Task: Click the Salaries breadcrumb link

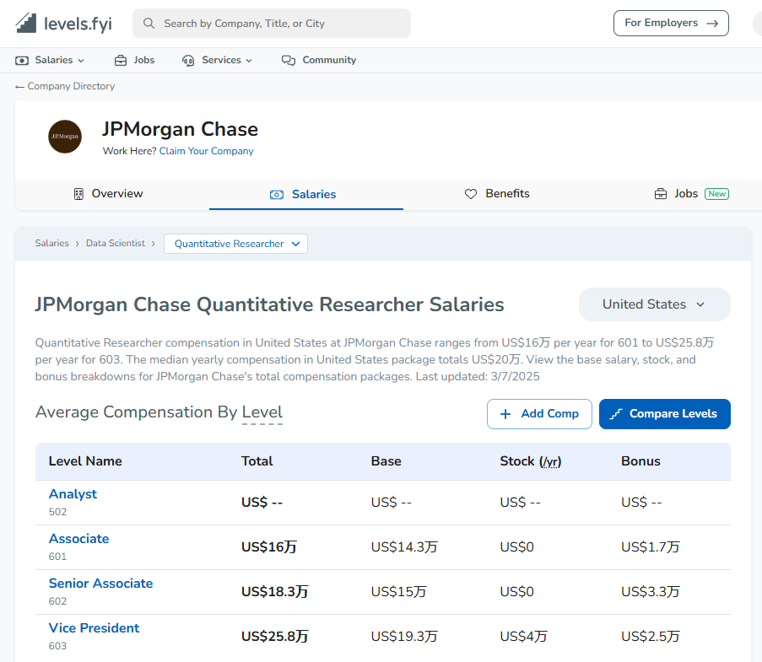Action: tap(52, 244)
